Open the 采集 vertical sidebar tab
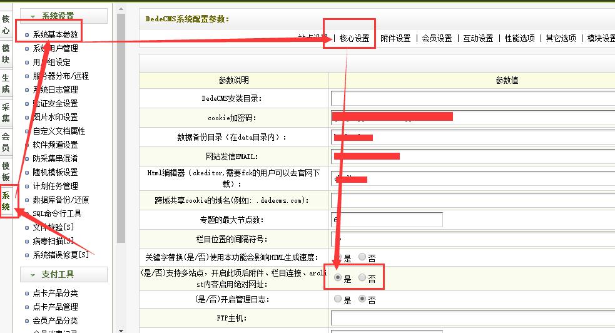This screenshot has width=615, height=333. click(6, 113)
